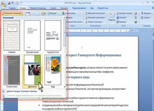Open the Верхний колонтитул header menu
This screenshot has height=111, width=154.
95,13
